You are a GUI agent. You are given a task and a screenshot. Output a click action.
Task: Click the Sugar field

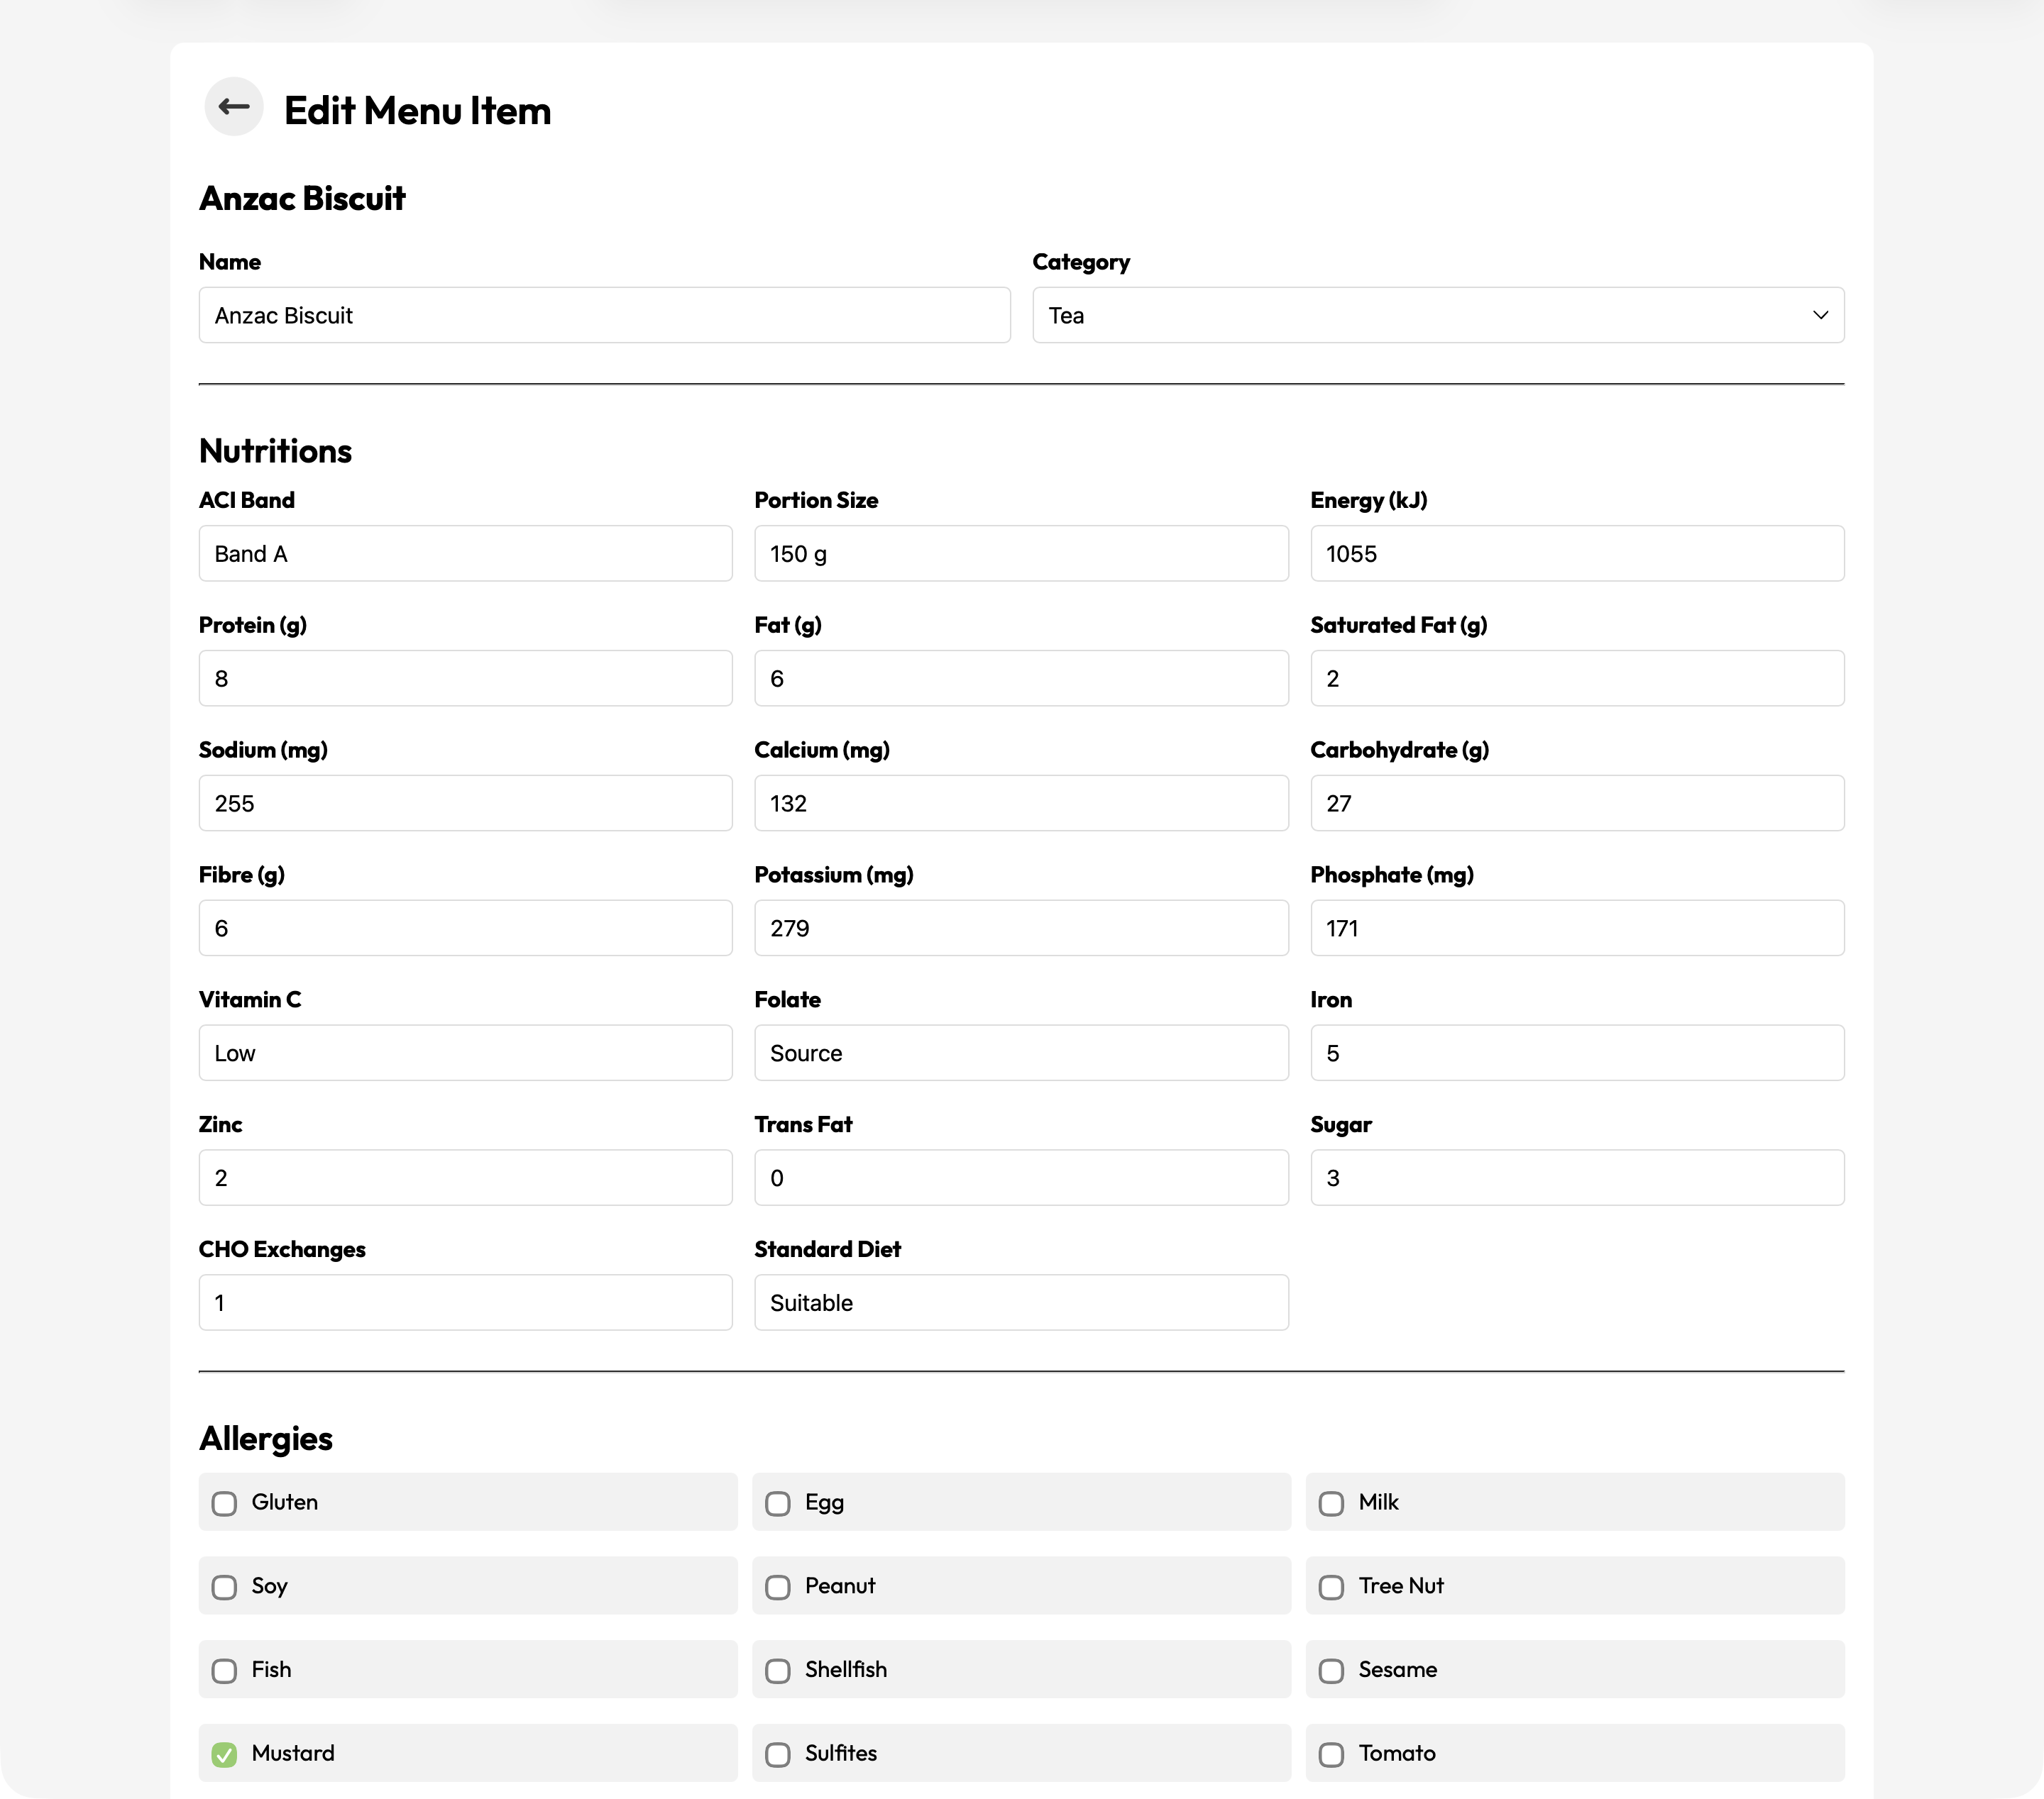[x=1577, y=1178]
